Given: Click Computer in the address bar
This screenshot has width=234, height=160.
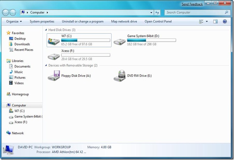Looking at the screenshot, I should click(x=37, y=13).
